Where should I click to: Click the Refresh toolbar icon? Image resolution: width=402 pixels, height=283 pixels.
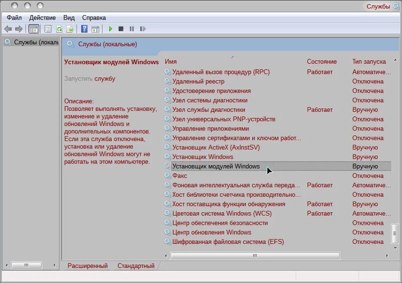[x=59, y=29]
